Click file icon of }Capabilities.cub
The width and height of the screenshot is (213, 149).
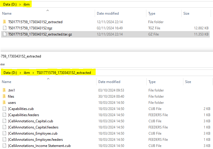4,109
